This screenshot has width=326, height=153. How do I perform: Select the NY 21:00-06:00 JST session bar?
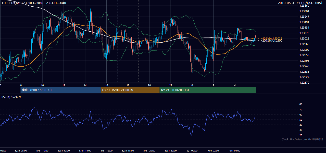[x=208, y=90]
